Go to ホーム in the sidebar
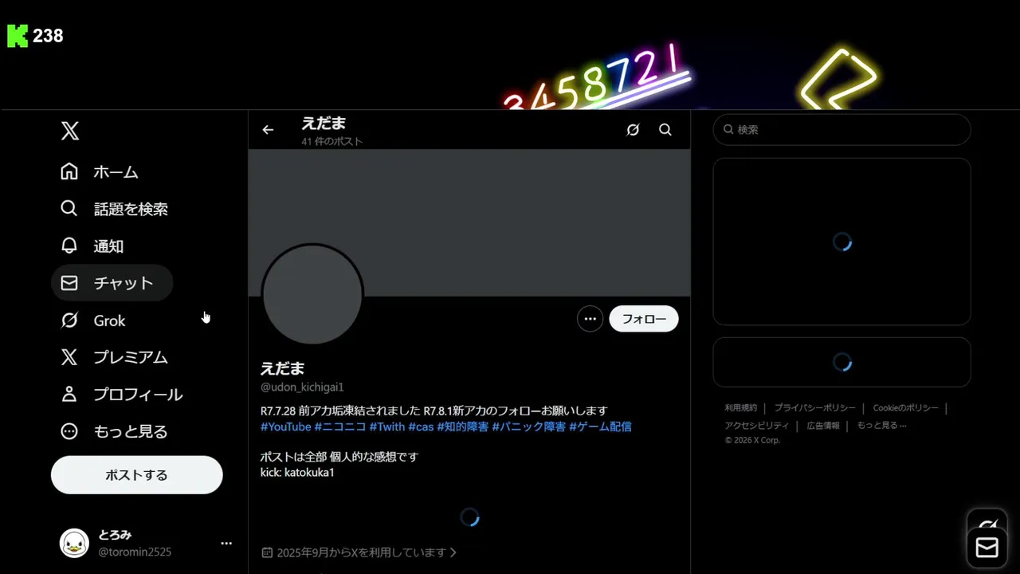The image size is (1020, 574). [x=100, y=172]
